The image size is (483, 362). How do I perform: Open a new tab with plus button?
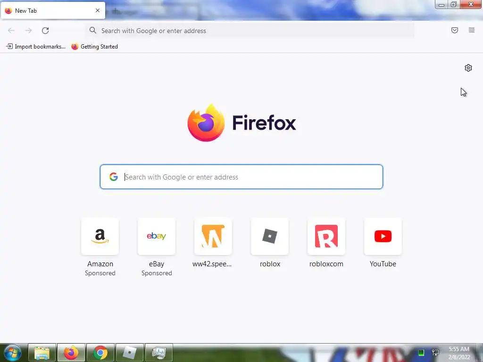[x=115, y=11]
